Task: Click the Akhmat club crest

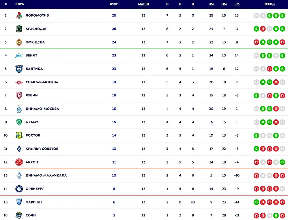Action: [19, 122]
